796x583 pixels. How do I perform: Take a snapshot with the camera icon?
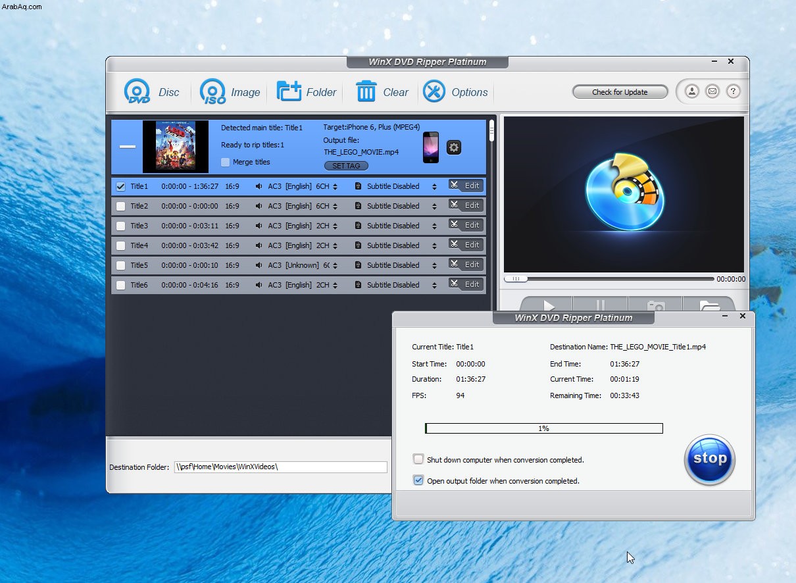655,305
